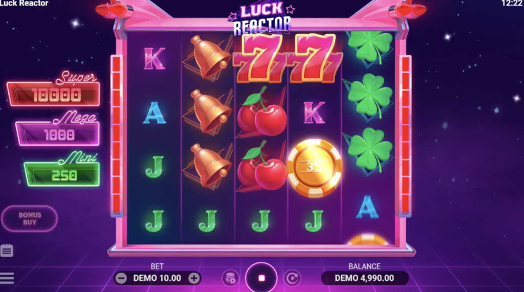
Task: Select the Mini 250 jackpot panel
Action: [62, 171]
